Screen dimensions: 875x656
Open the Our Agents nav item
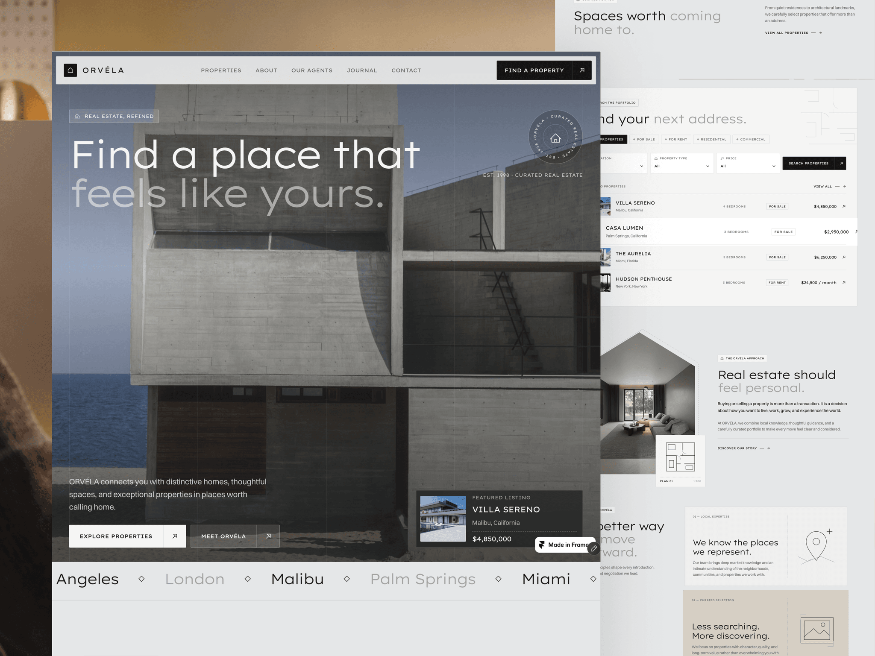(x=312, y=70)
